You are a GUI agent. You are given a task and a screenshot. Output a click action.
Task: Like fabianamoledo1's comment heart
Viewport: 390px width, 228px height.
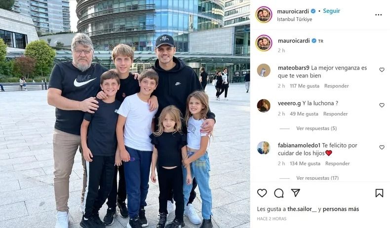(382, 148)
